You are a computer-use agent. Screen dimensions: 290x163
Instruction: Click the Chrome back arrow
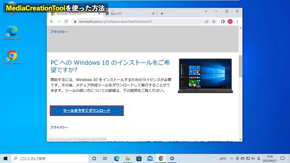[52, 22]
